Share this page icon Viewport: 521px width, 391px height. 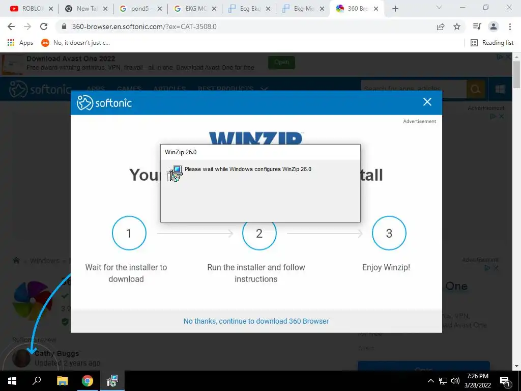pos(441,26)
